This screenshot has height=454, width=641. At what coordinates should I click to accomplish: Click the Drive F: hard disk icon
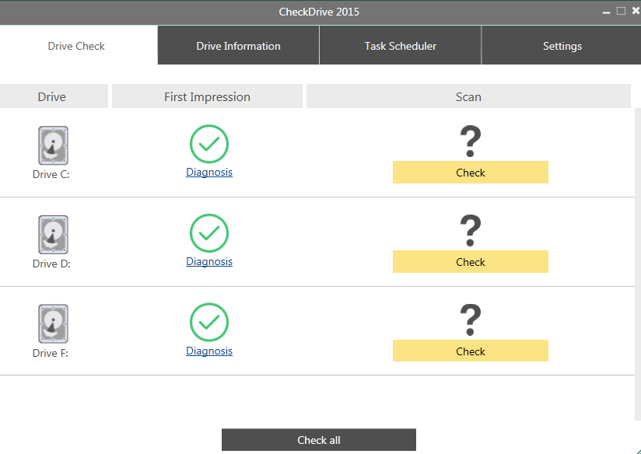pyautogui.click(x=53, y=324)
